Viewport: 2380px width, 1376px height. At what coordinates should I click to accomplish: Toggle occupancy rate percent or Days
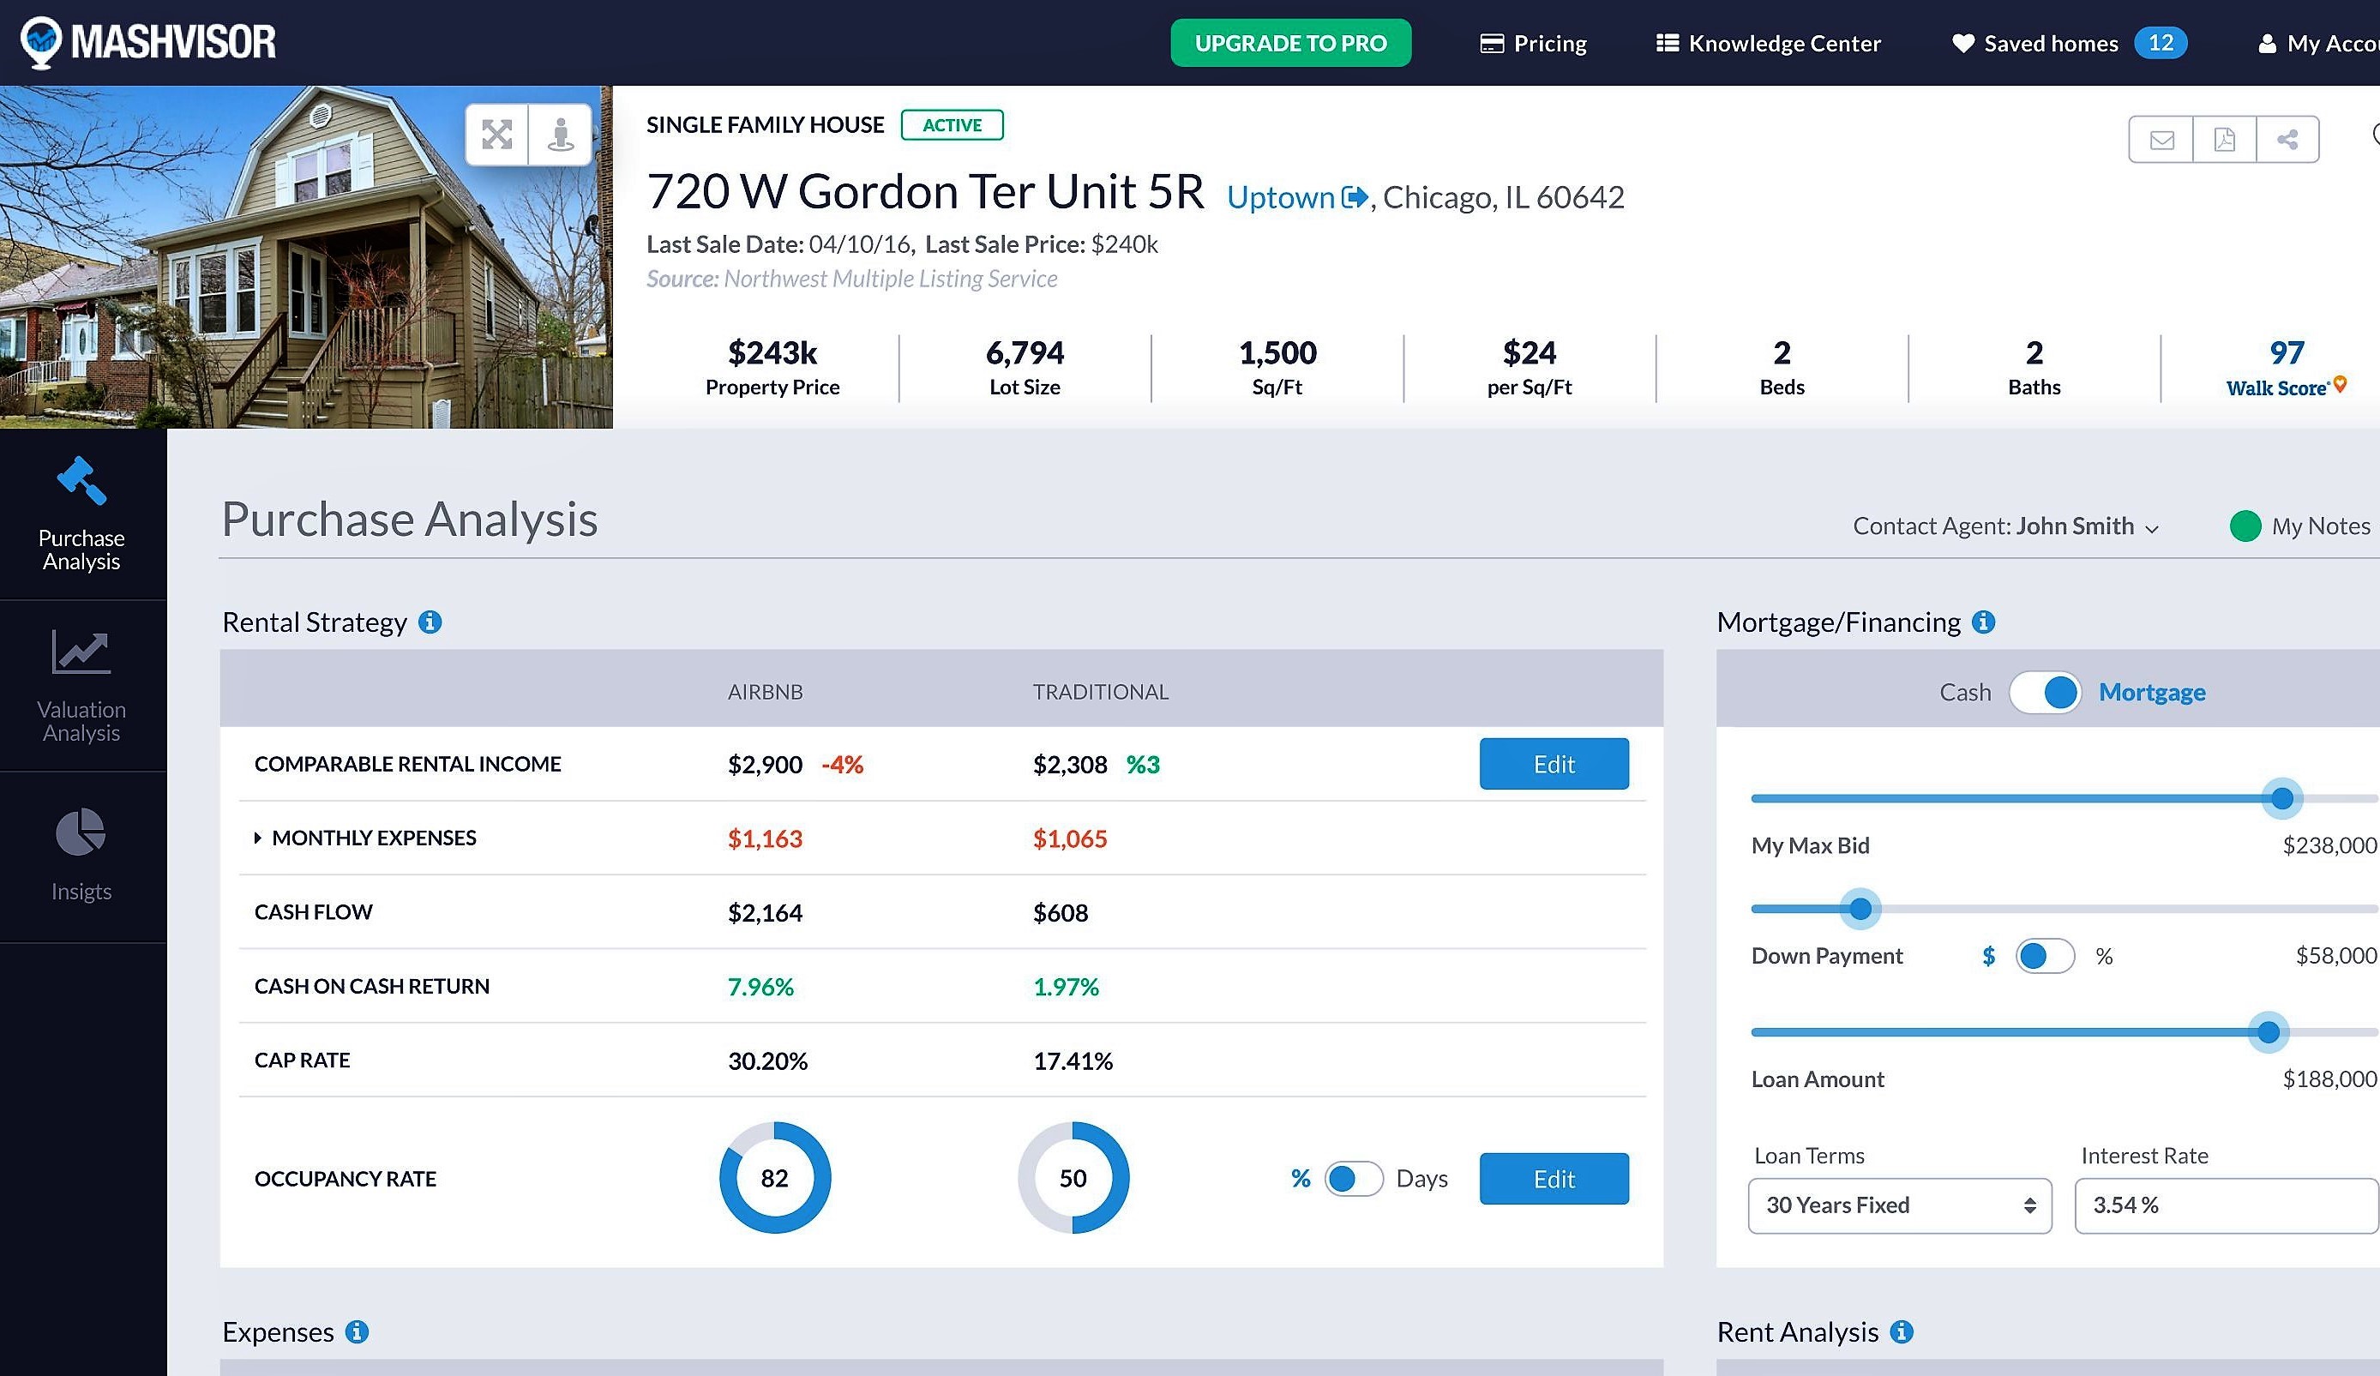click(1354, 1179)
